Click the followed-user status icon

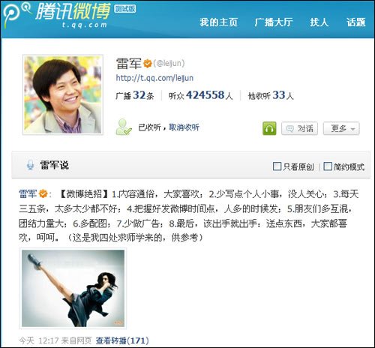coord(124,127)
